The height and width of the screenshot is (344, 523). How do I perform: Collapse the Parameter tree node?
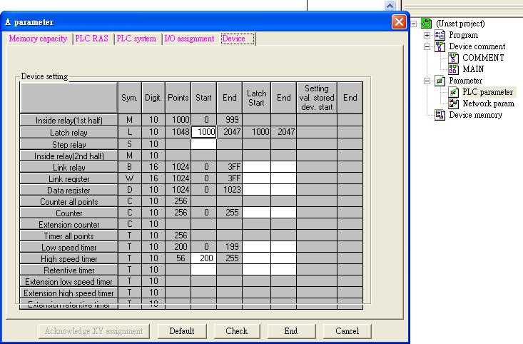[427, 81]
